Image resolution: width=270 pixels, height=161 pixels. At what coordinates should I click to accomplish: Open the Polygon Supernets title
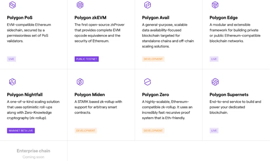tap(229, 94)
